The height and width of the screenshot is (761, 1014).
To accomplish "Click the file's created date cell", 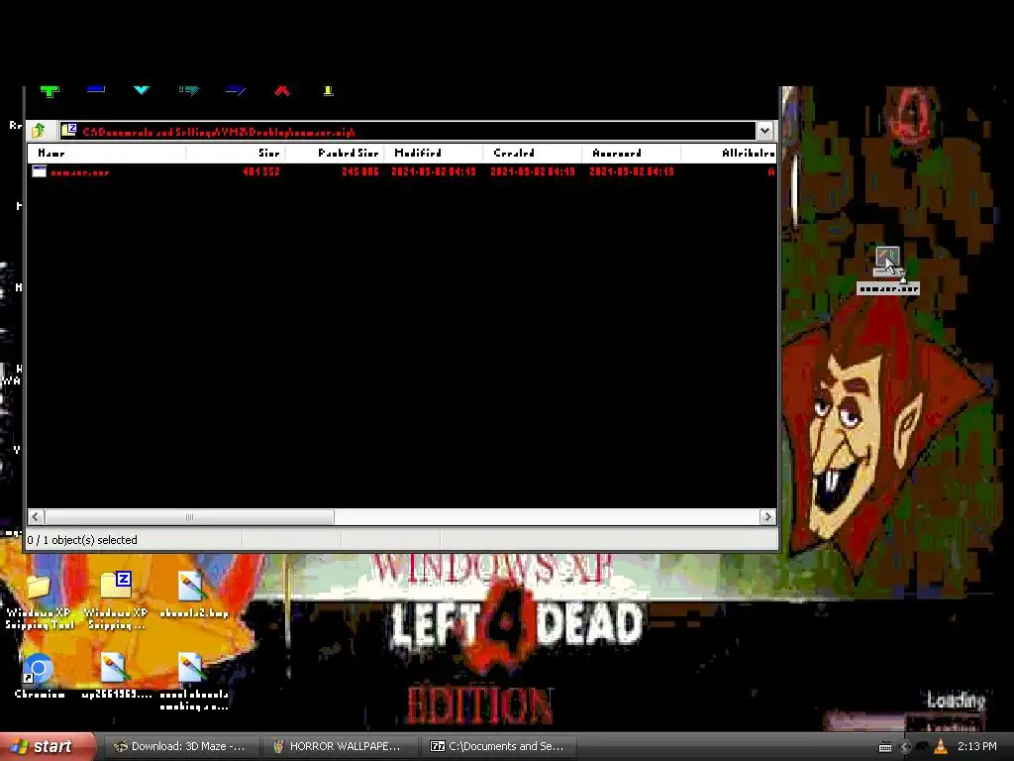I will click(x=533, y=171).
